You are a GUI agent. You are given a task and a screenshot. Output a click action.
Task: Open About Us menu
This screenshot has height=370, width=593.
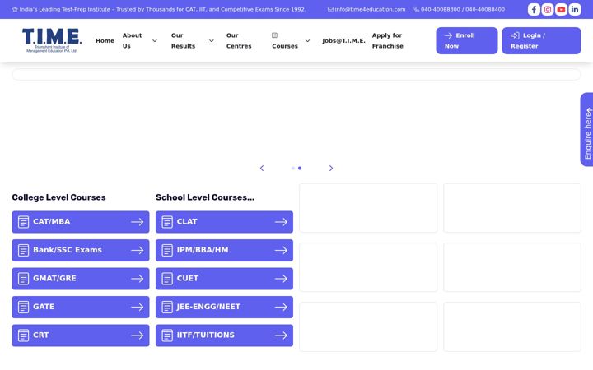click(132, 40)
